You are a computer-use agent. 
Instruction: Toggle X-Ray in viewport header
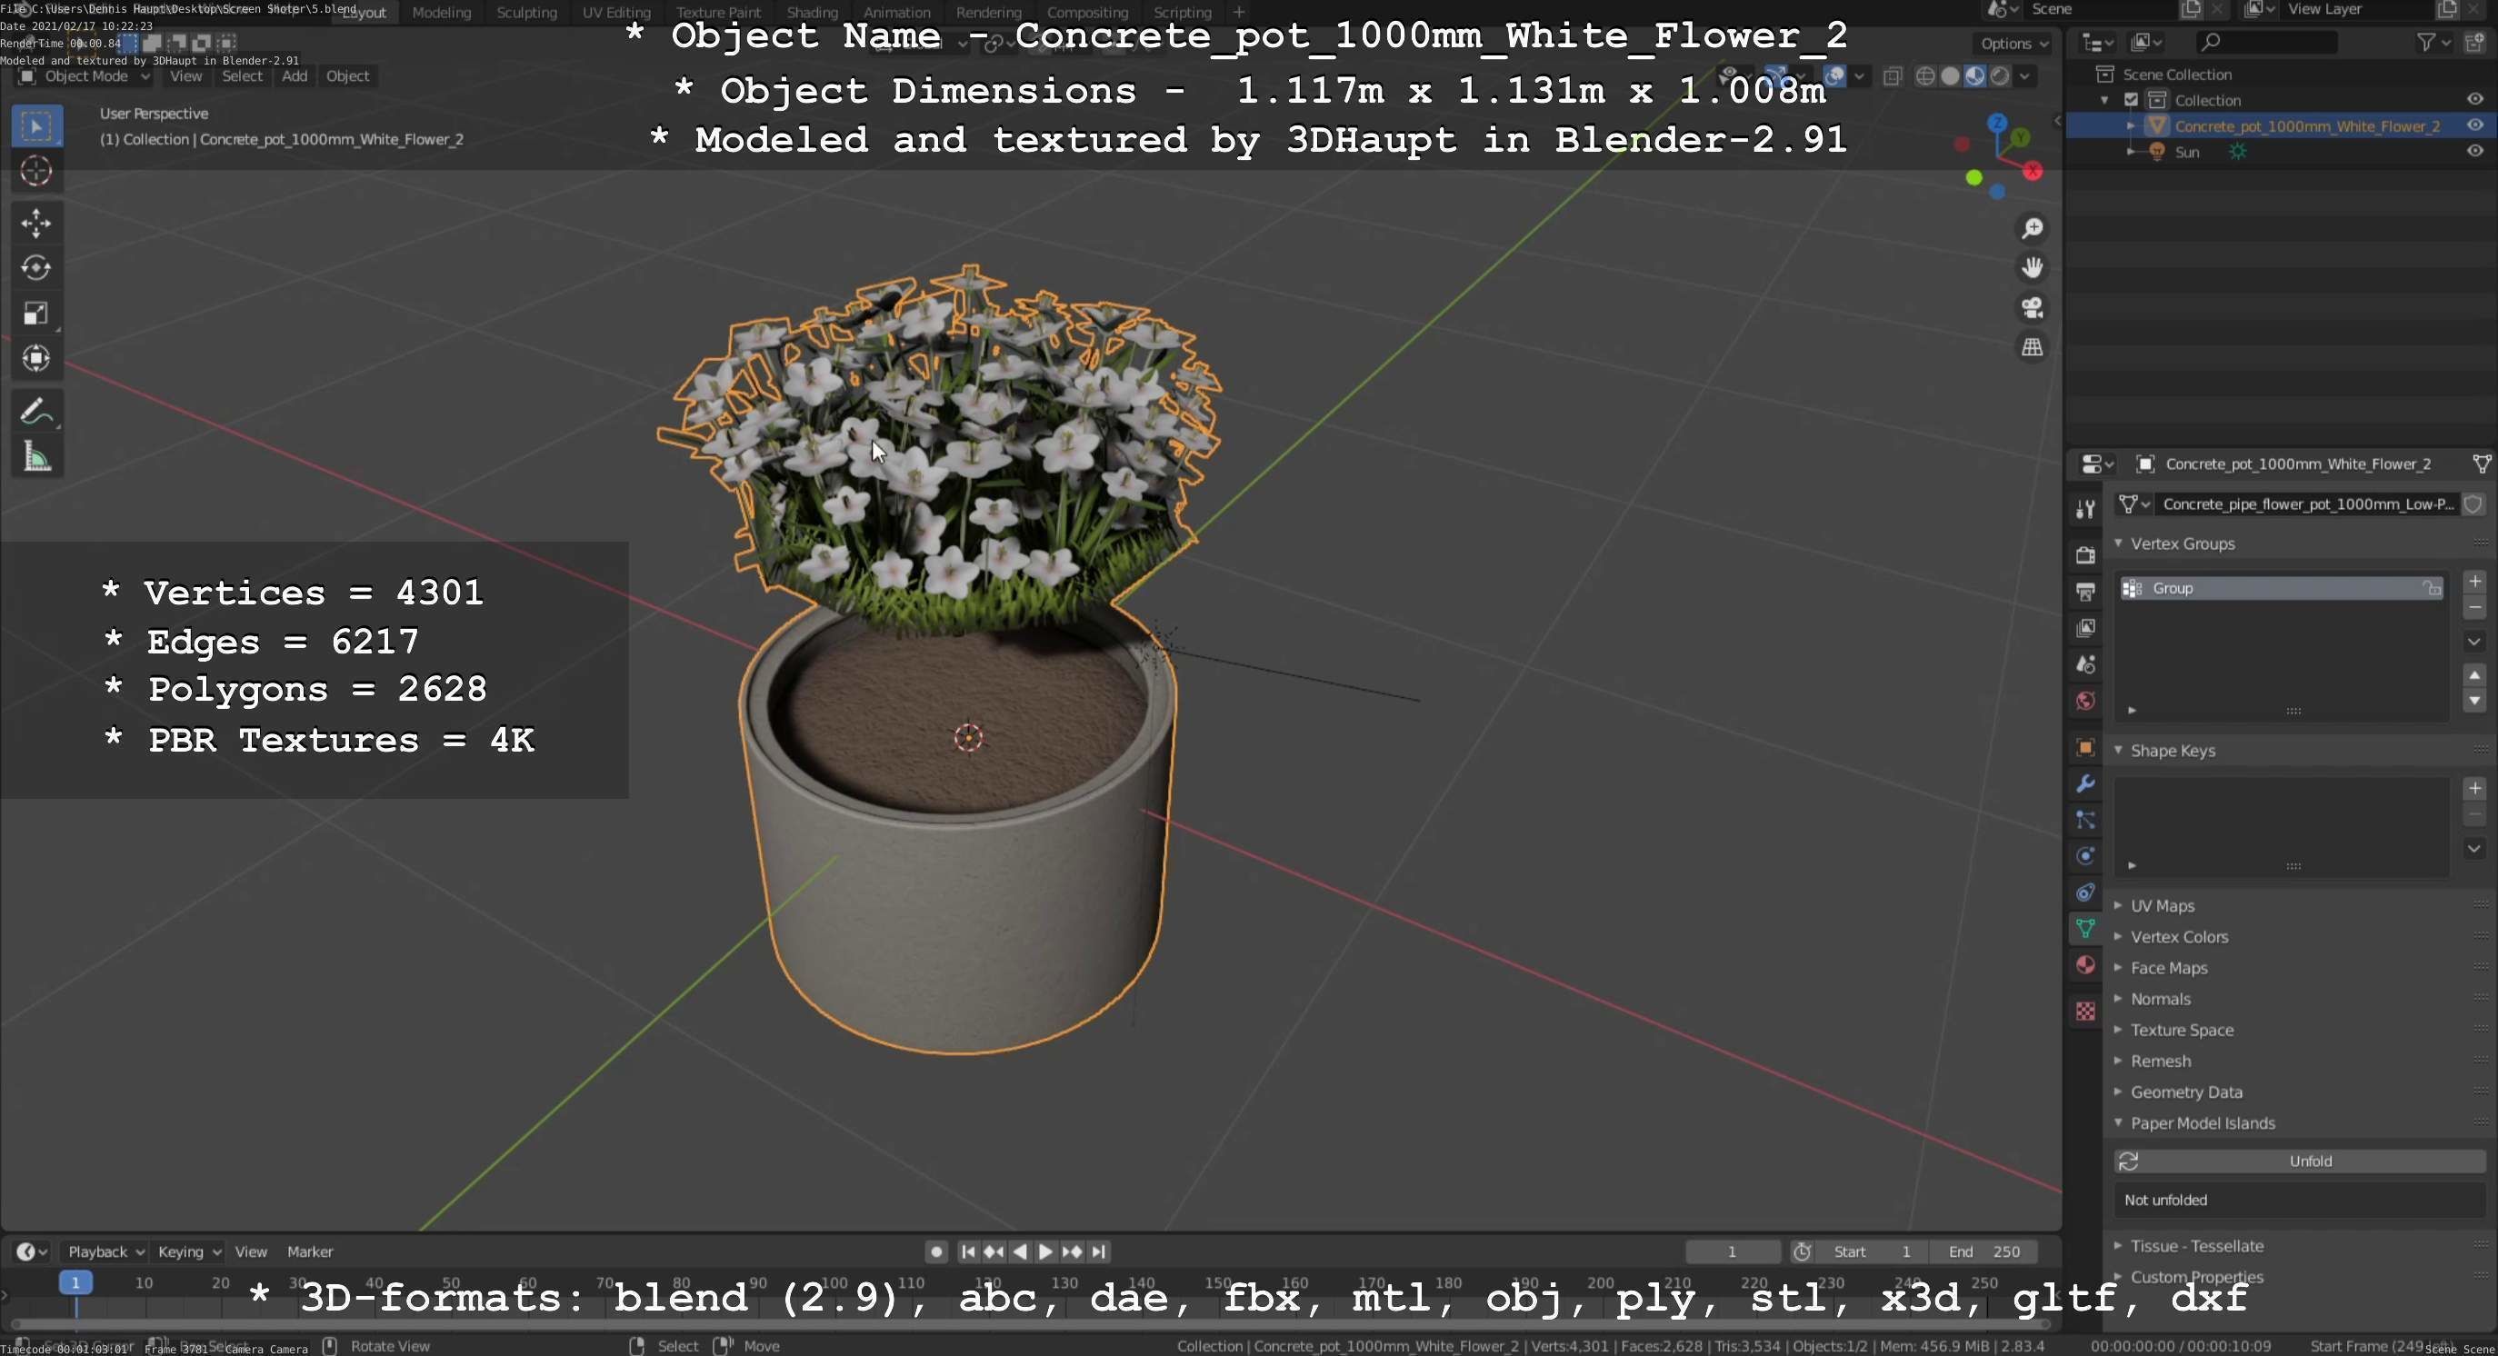coord(1892,76)
